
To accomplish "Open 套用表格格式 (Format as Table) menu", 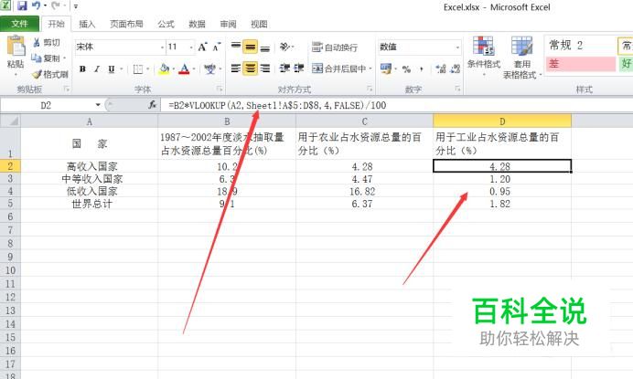I will click(520, 58).
